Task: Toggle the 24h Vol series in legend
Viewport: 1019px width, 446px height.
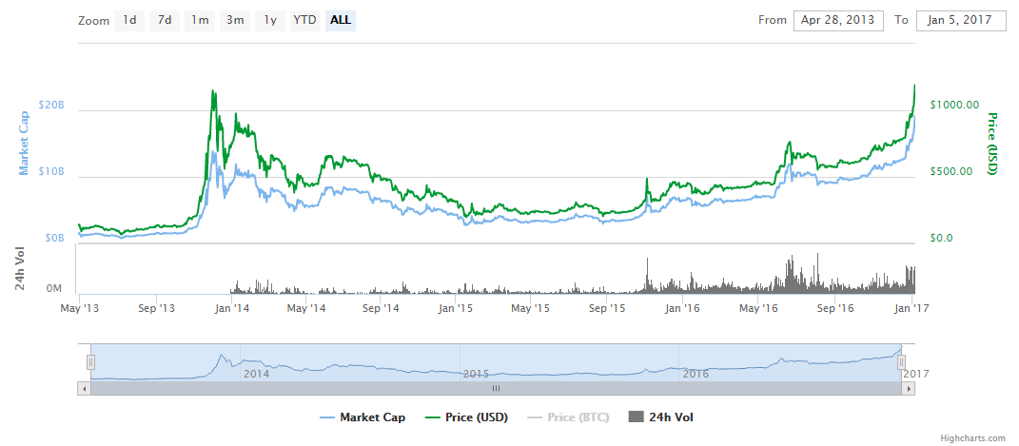Action: (661, 417)
